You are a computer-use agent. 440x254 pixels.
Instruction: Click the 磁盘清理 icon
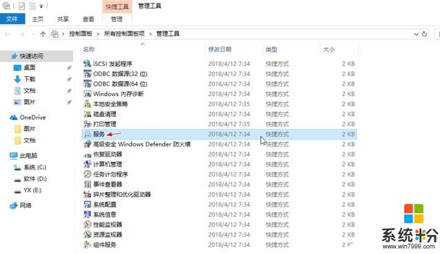[x=87, y=114]
